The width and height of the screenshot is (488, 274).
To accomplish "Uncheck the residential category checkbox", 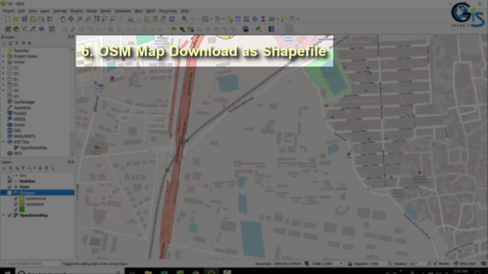I will [x=15, y=204].
